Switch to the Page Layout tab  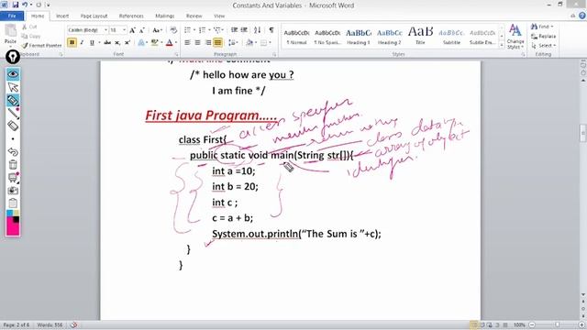tap(94, 16)
